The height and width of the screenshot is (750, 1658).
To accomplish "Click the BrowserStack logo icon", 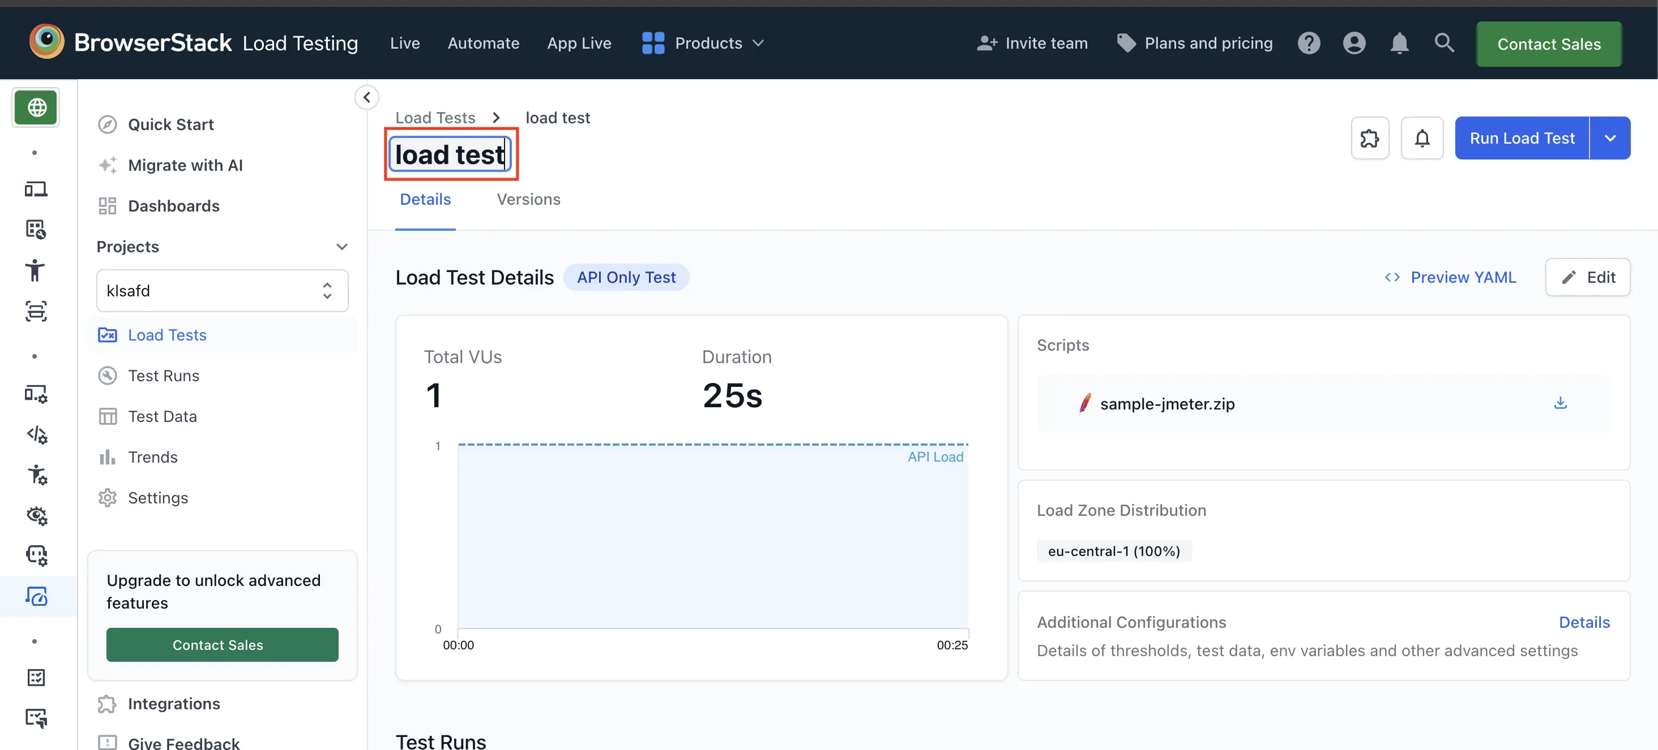I will point(46,42).
